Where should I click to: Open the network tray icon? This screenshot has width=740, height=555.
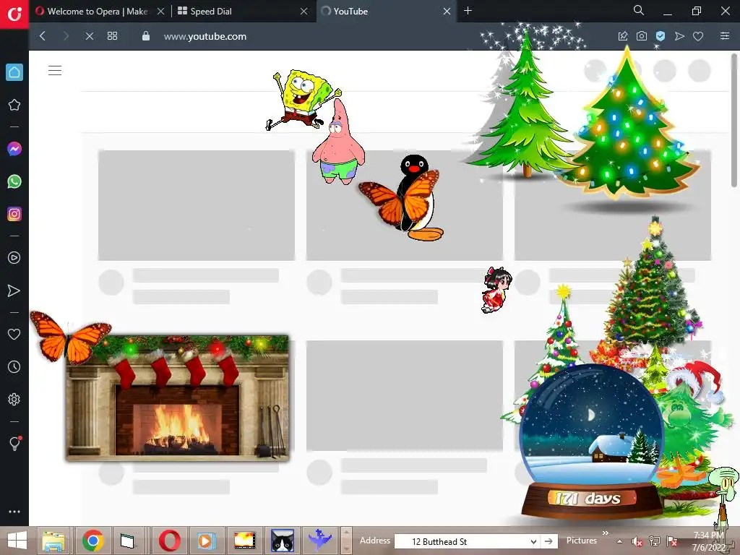(655, 541)
